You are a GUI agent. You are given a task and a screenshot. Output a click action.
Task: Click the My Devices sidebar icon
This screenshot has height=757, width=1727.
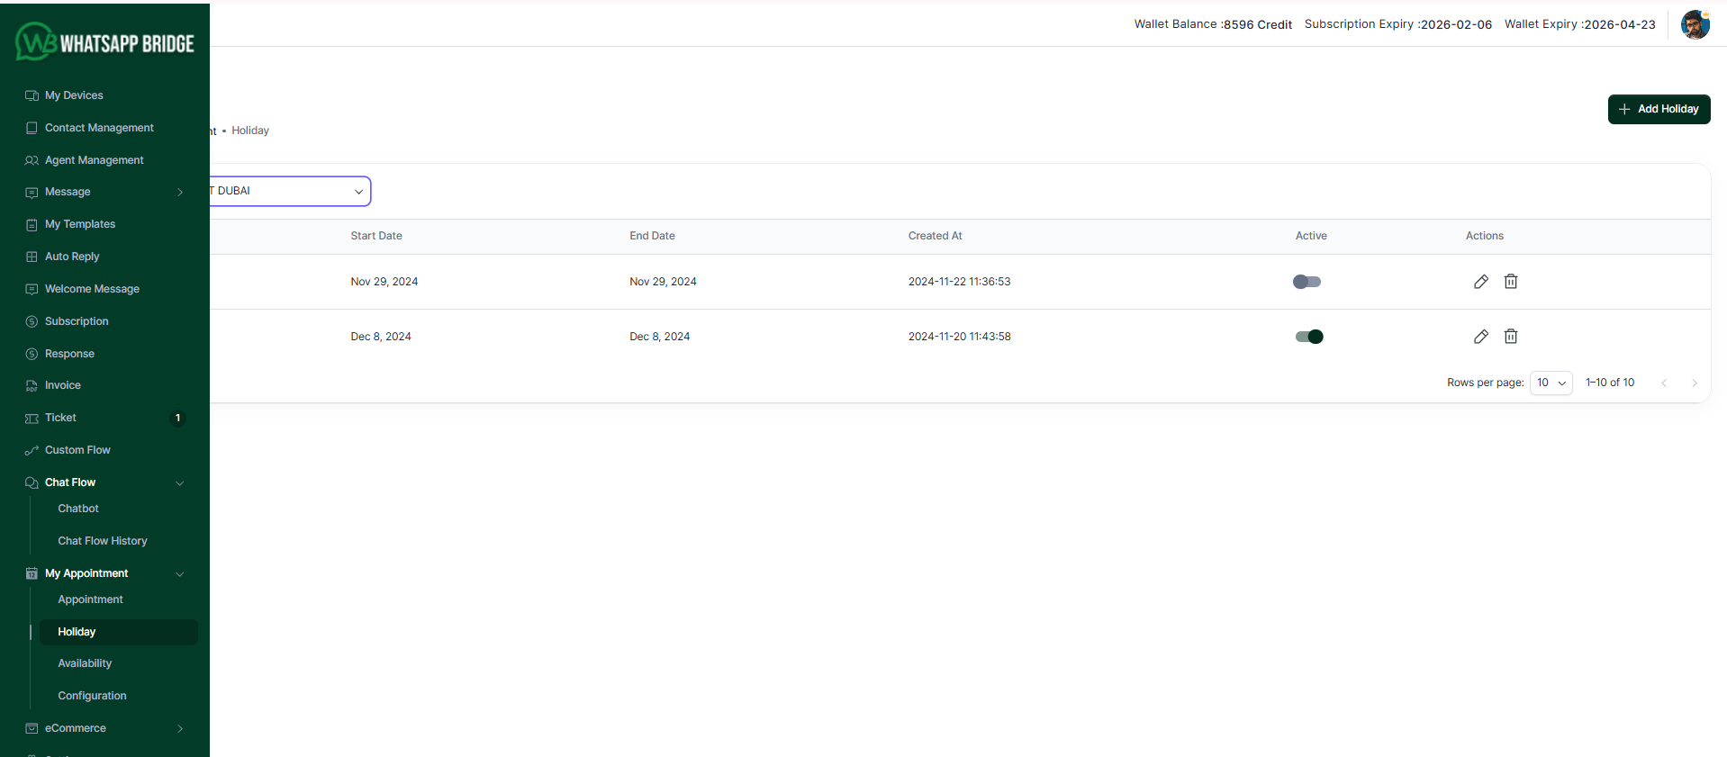[x=32, y=95]
